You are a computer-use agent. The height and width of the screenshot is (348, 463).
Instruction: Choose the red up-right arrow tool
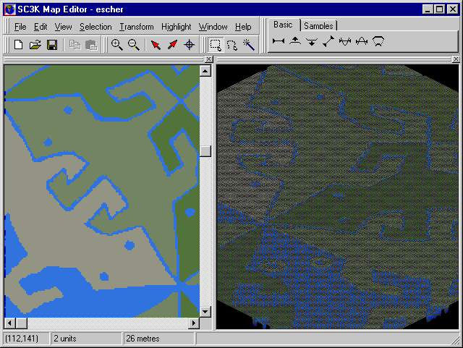(172, 45)
